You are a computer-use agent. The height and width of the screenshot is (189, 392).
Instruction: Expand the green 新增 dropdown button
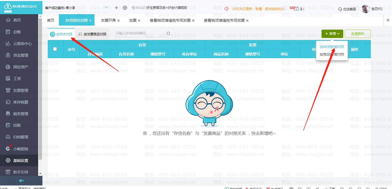(332, 34)
